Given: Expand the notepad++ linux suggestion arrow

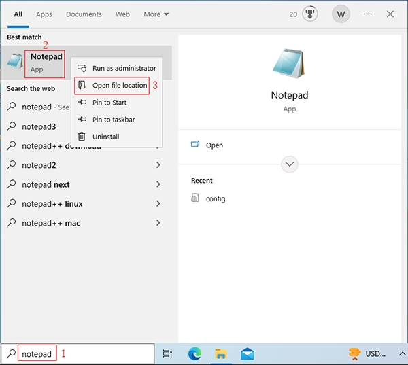Looking at the screenshot, I should [158, 203].
